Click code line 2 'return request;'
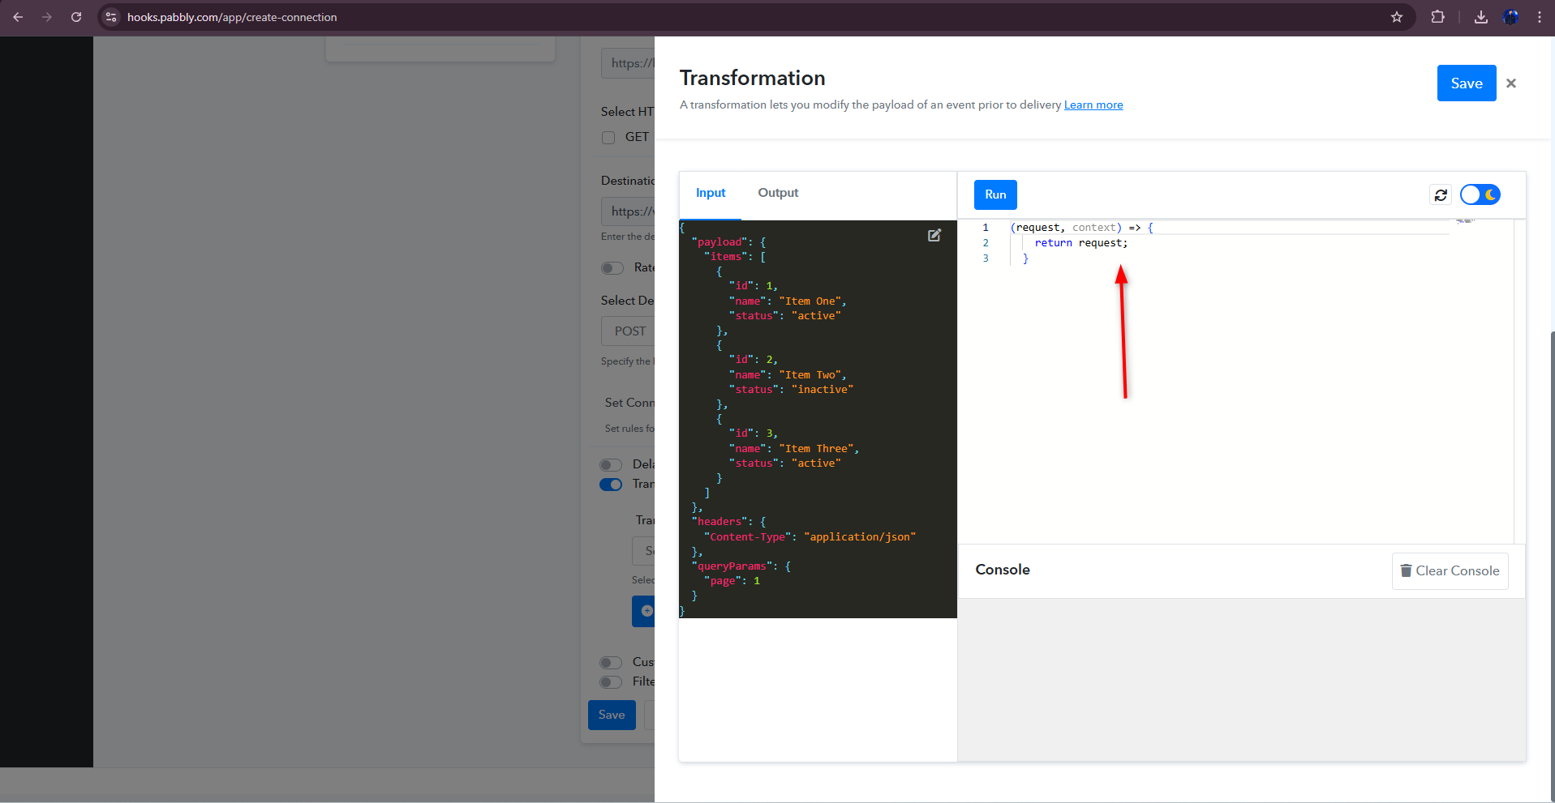Image resolution: width=1555 pixels, height=803 pixels. click(1080, 243)
